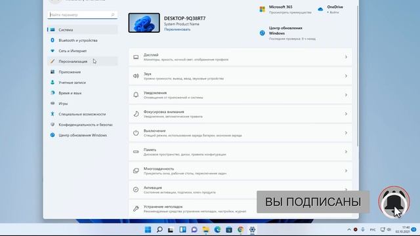Click the Память storage icon
This screenshot has height=236, width=420.
[136, 151]
